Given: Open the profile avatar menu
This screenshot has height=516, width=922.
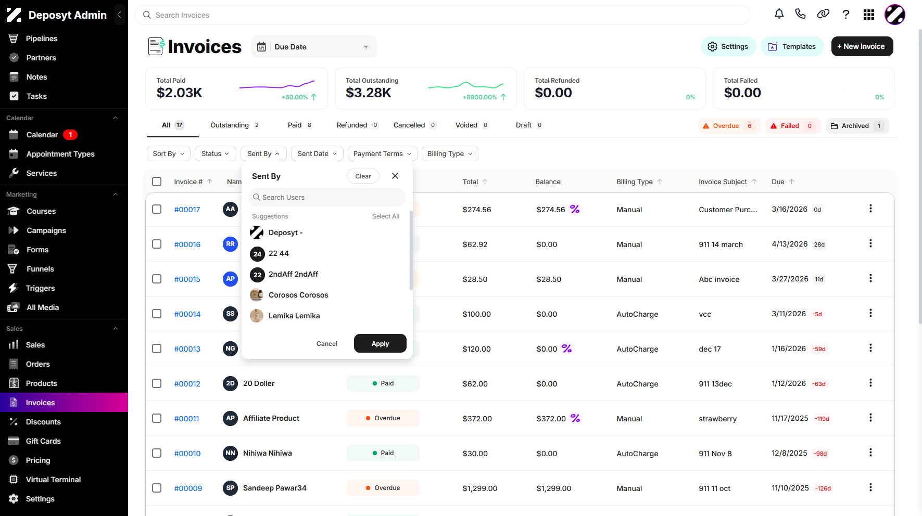Looking at the screenshot, I should coord(895,15).
